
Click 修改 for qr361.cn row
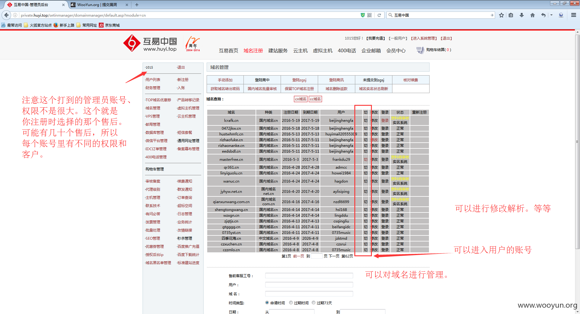pyautogui.click(x=375, y=167)
